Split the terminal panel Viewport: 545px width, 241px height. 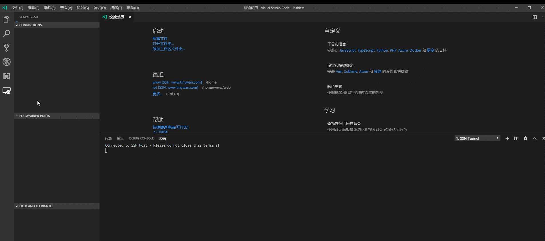[x=516, y=138]
